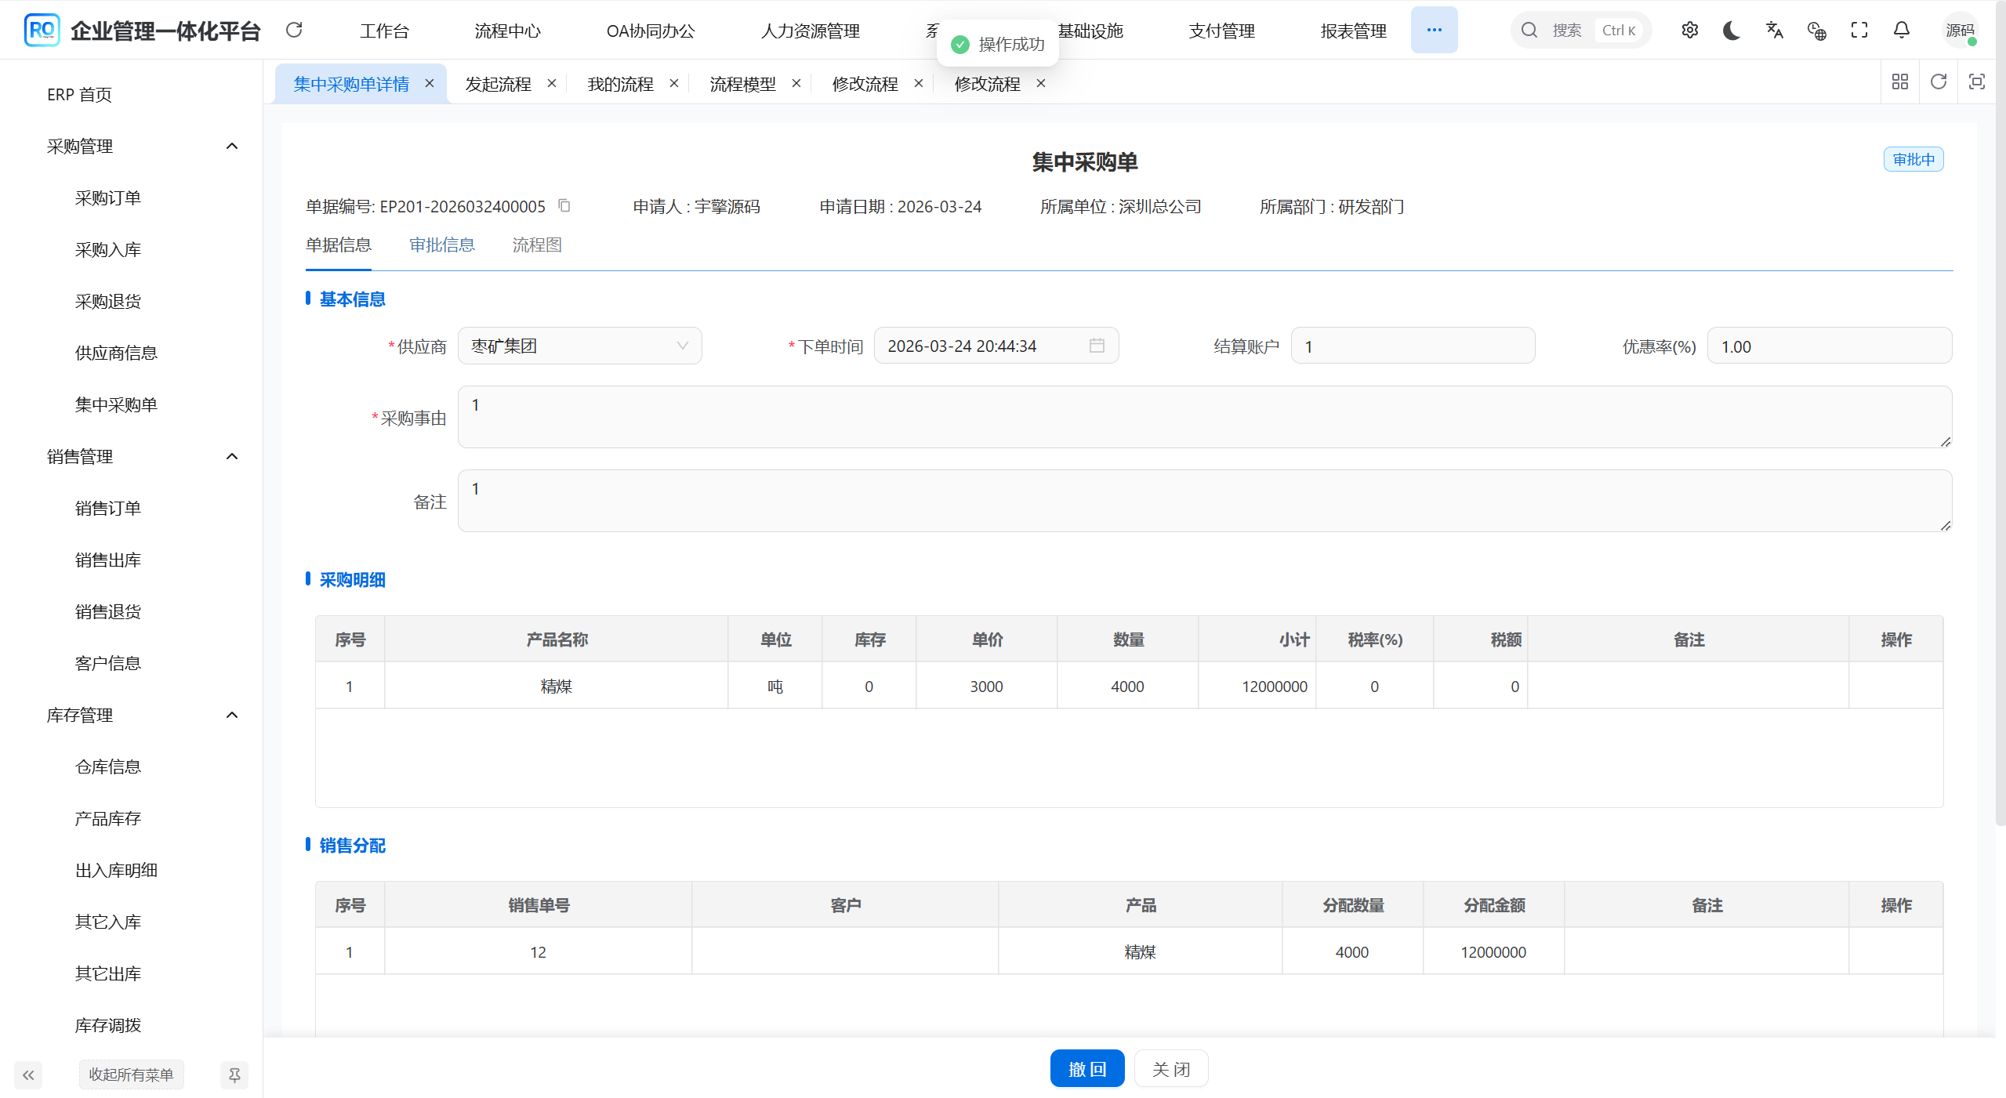Click the header refresh icon beside platform title
Image resolution: width=2006 pixels, height=1098 pixels.
[294, 30]
